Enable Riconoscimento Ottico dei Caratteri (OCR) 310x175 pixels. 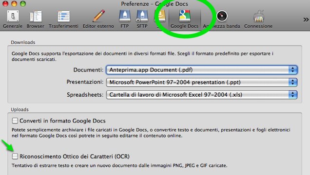15,156
